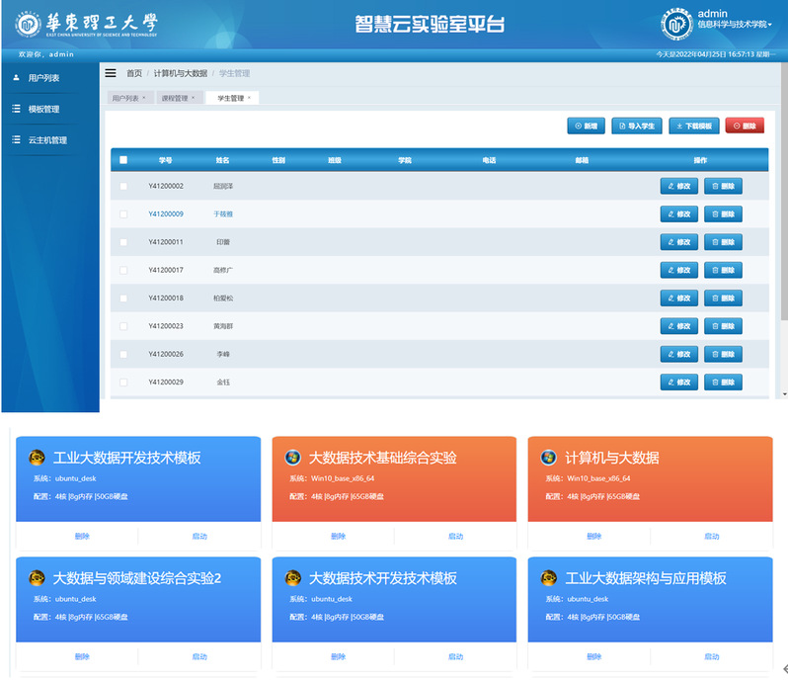
Task: Toggle the select-all checkbox in table header
Action: 123,159
